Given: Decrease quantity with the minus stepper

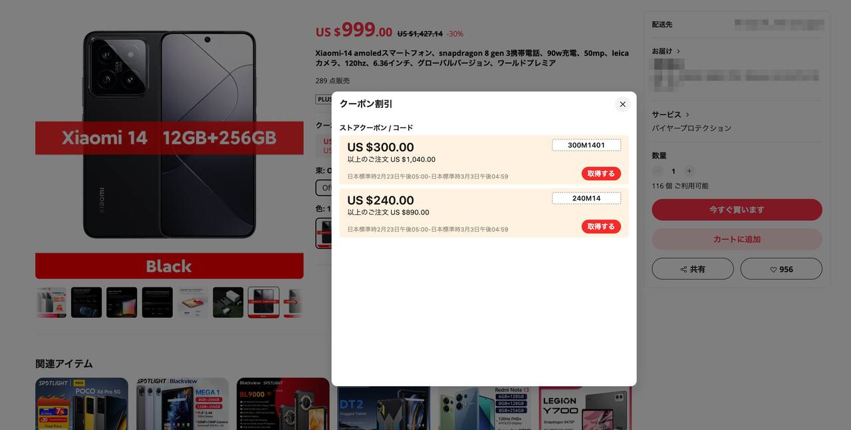Looking at the screenshot, I should pos(658,171).
